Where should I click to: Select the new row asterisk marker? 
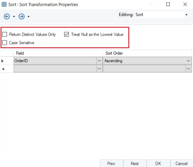pos(3,69)
